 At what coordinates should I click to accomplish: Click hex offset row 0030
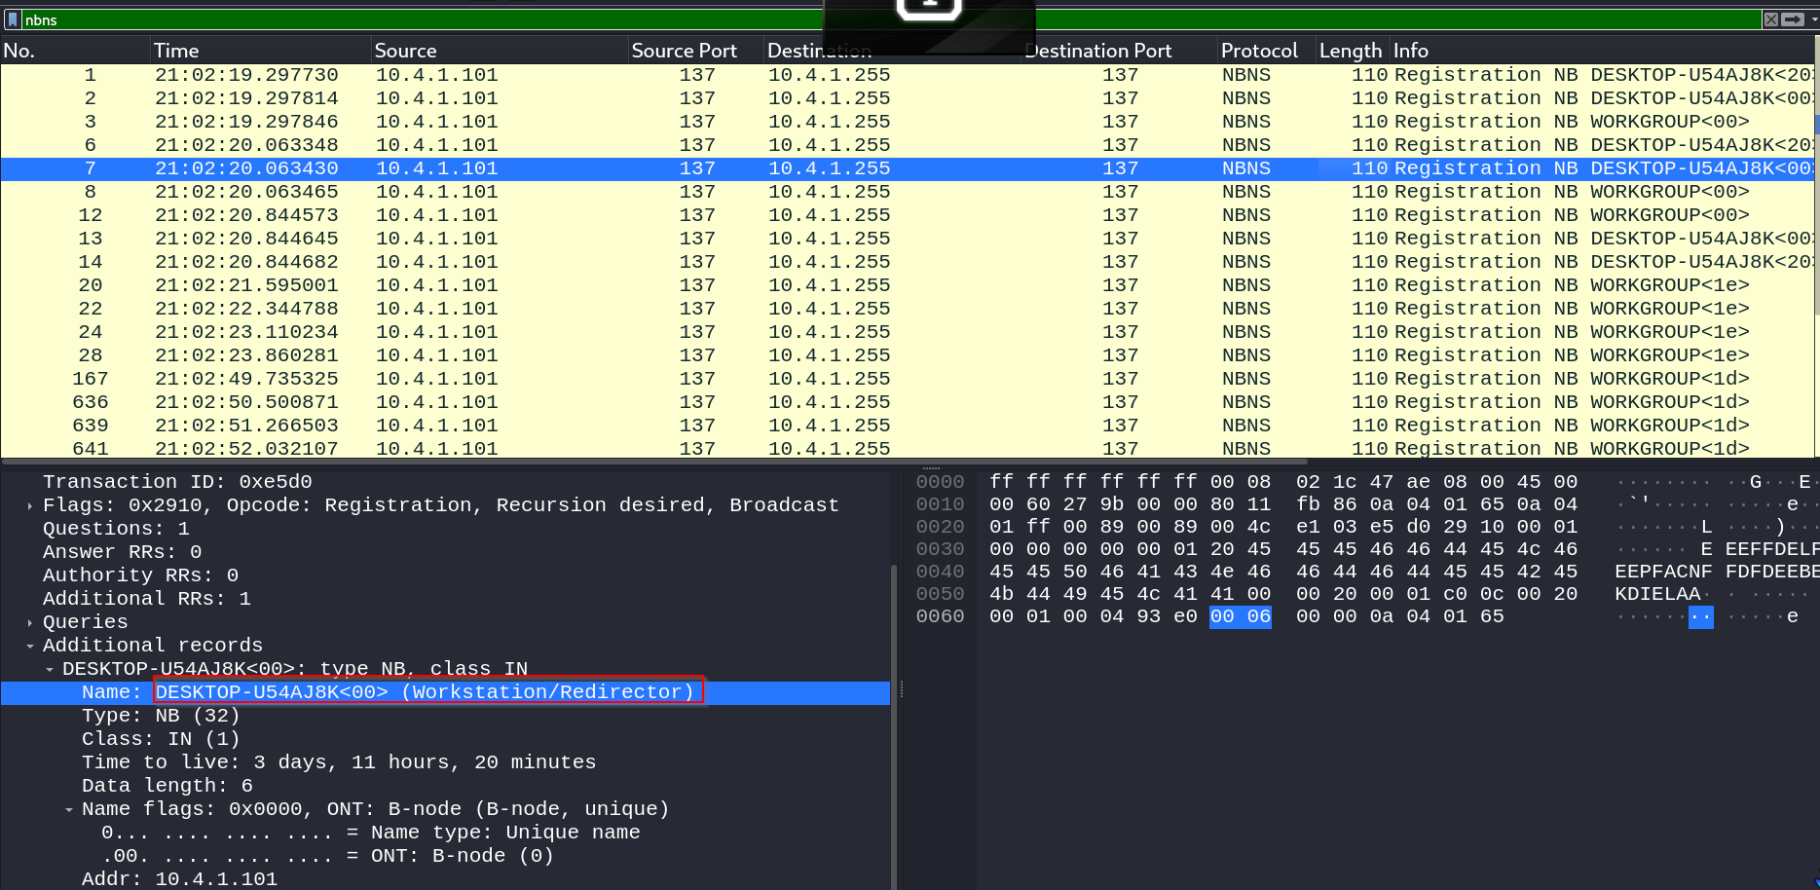(940, 549)
